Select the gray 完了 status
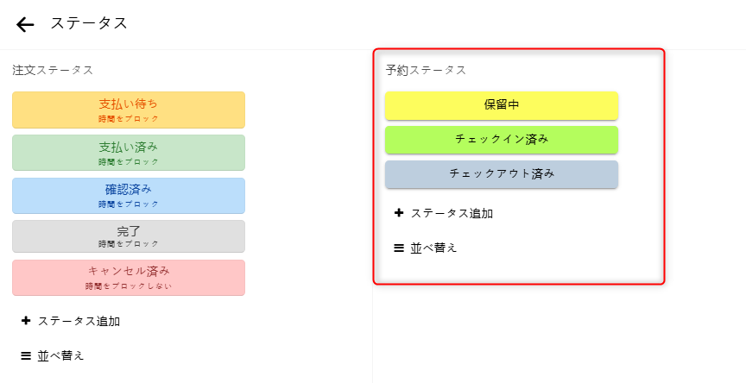Viewport: 746px width, 383px height. pyautogui.click(x=129, y=235)
